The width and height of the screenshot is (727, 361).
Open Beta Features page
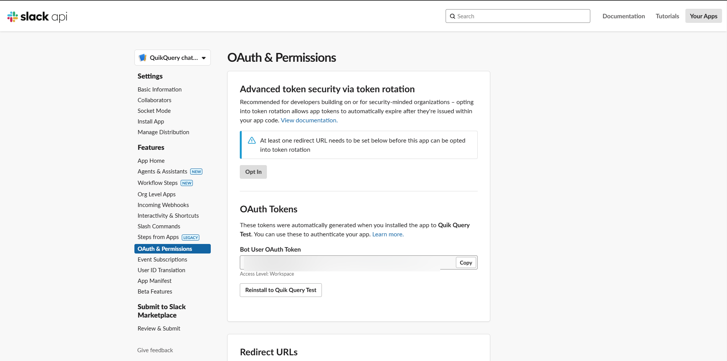click(155, 292)
